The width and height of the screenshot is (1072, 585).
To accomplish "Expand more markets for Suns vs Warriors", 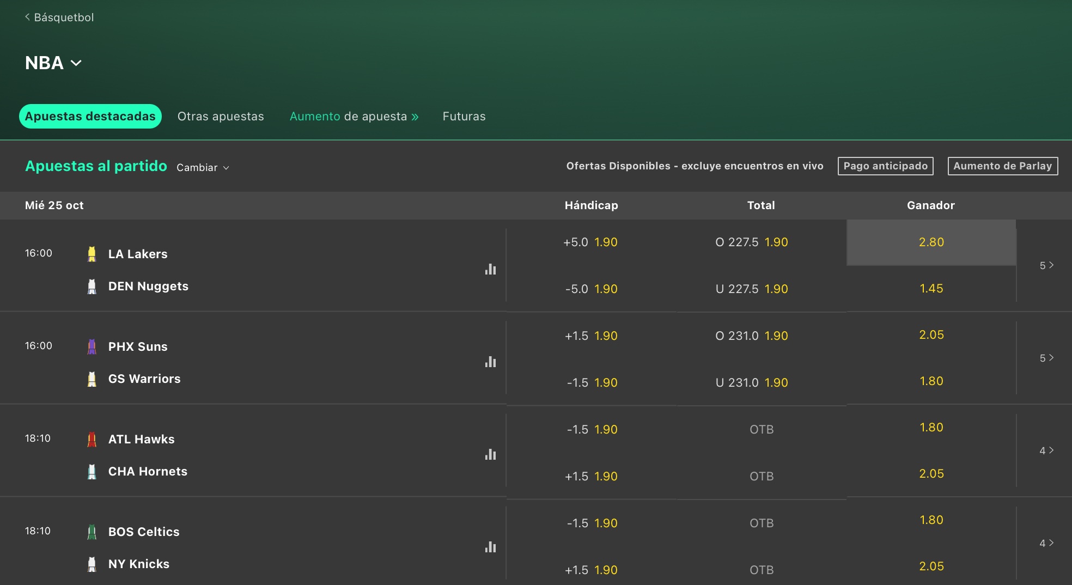I will [x=1046, y=358].
